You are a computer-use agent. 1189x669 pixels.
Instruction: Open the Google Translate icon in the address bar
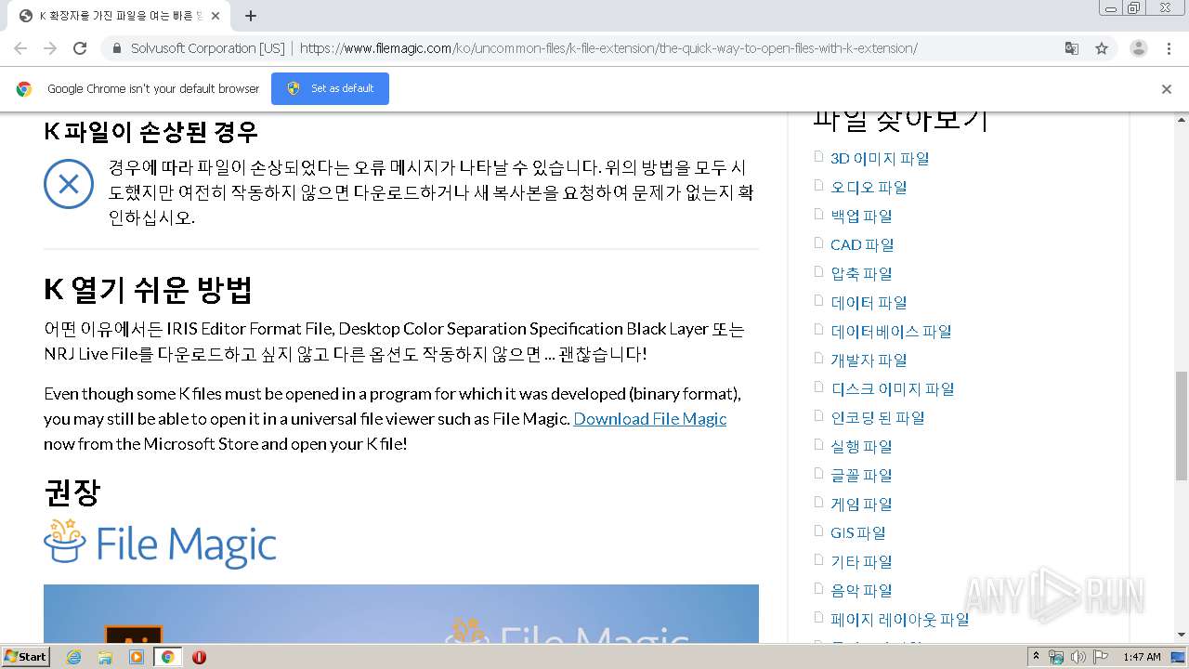click(1072, 48)
